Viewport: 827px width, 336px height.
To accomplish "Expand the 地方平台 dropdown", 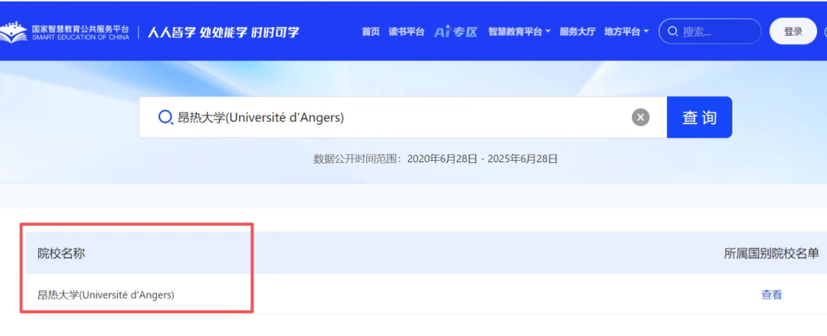I will click(x=626, y=31).
